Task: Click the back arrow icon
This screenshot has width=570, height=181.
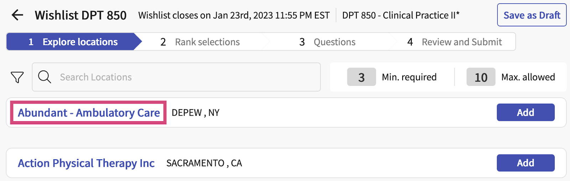Action: point(17,15)
